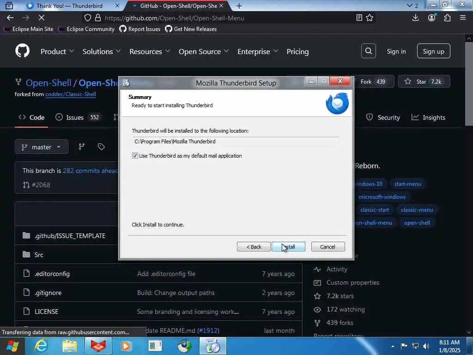Open the extensions puzzle icon
Viewport: 473px width, 355px height.
tap(447, 18)
